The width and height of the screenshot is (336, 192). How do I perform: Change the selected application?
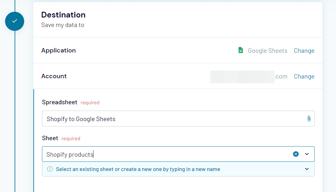(x=304, y=51)
